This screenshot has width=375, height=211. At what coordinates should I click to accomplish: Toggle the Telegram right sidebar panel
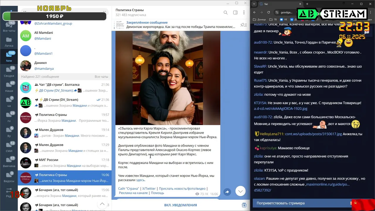coord(235,13)
